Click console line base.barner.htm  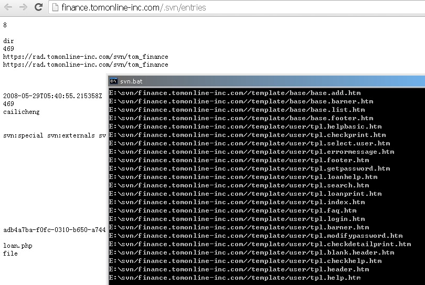tap(241, 101)
